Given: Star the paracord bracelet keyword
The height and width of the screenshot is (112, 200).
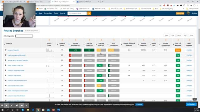Looking at the screenshot, I should (6, 50).
